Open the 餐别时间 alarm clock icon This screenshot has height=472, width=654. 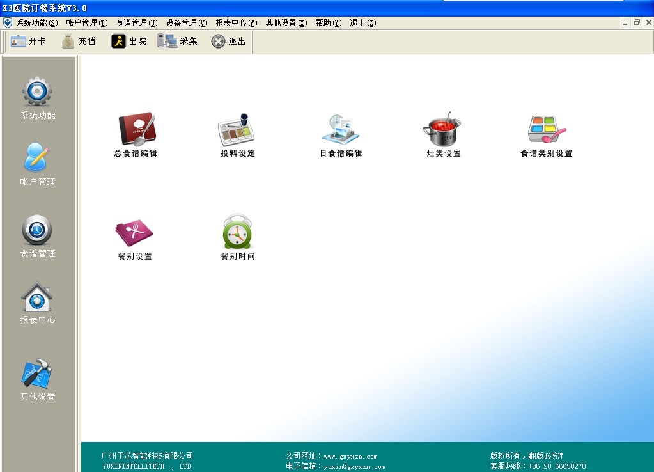pos(237,233)
